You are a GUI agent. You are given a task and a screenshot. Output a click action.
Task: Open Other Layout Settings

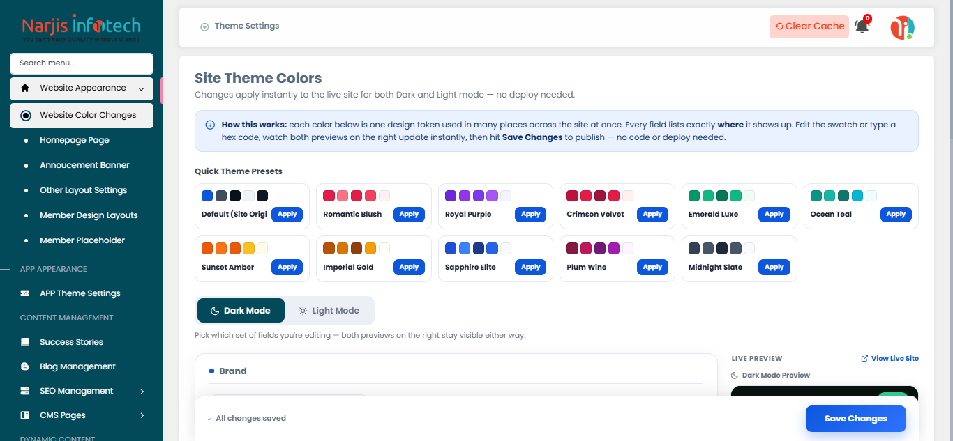pos(84,190)
